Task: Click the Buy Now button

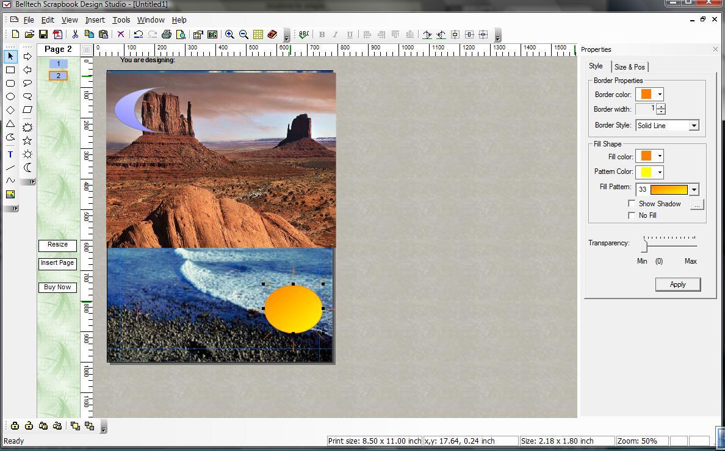Action: tap(57, 287)
